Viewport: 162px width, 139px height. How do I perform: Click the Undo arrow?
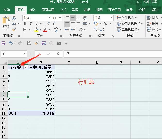[11, 43]
